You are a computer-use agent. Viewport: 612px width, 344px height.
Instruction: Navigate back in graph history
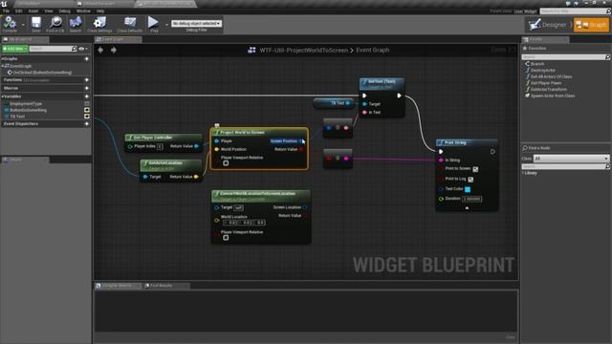100,50
